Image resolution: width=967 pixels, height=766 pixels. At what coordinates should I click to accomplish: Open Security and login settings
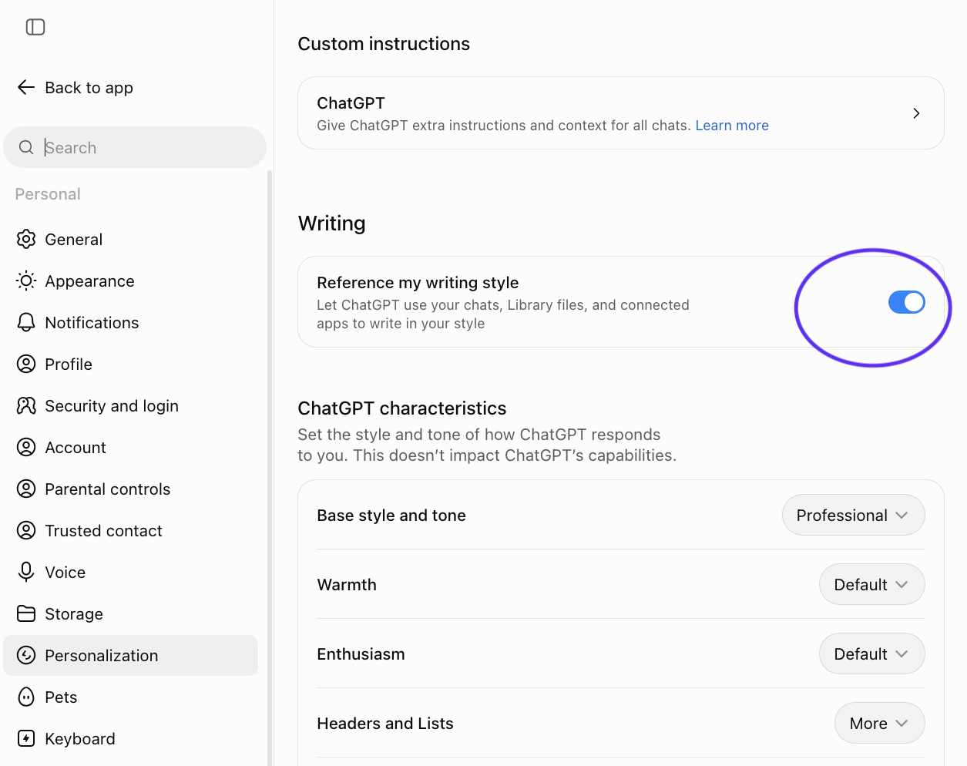[131, 405]
